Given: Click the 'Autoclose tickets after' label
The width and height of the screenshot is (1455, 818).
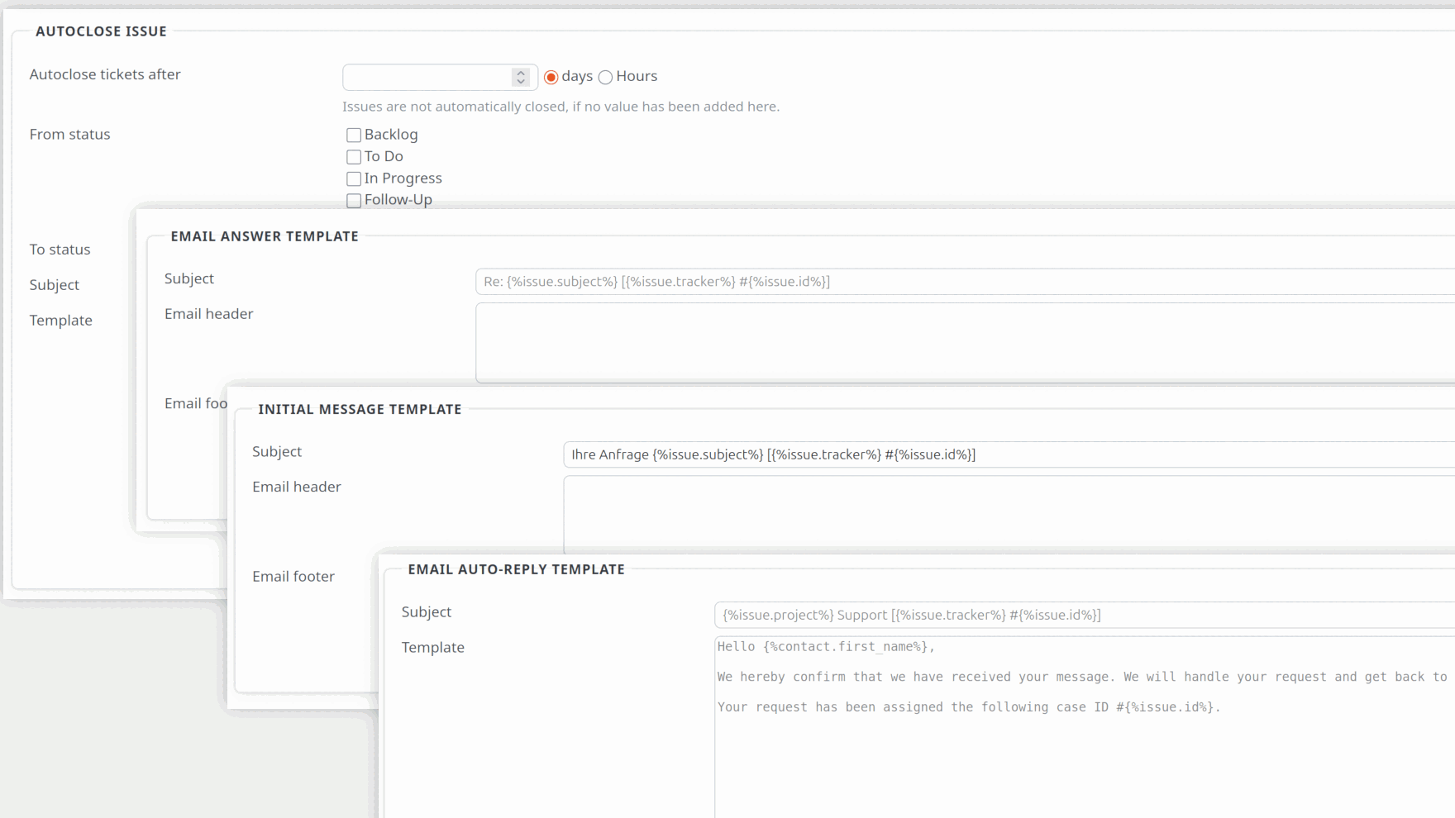Looking at the screenshot, I should [105, 74].
